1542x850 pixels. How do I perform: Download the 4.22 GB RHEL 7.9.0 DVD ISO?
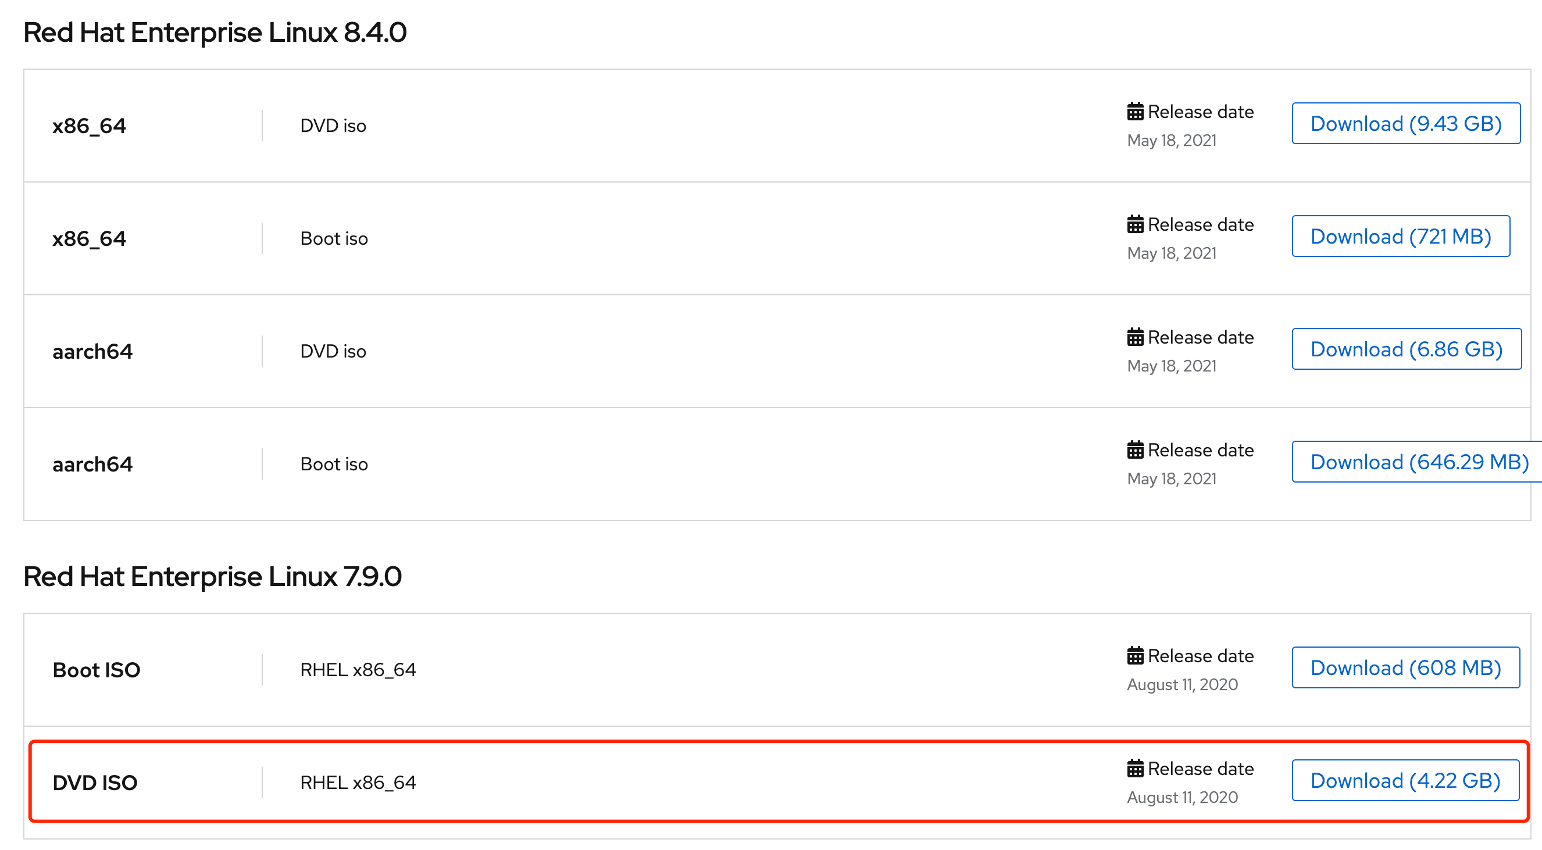tap(1405, 781)
